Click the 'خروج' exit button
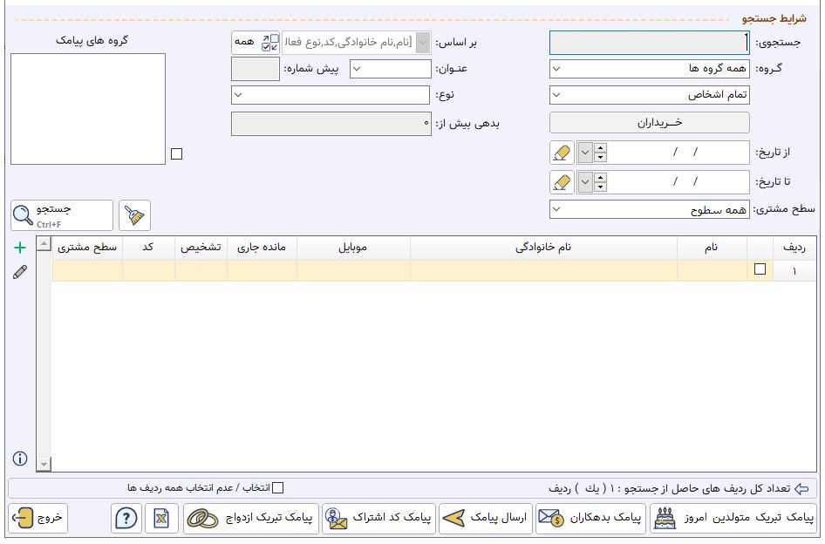This screenshot has width=825, height=544. [38, 519]
